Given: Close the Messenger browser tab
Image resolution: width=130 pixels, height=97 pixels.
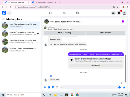Looking at the screenshot, I should point(29,2).
